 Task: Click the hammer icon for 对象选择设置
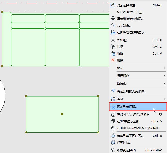[113, 5]
